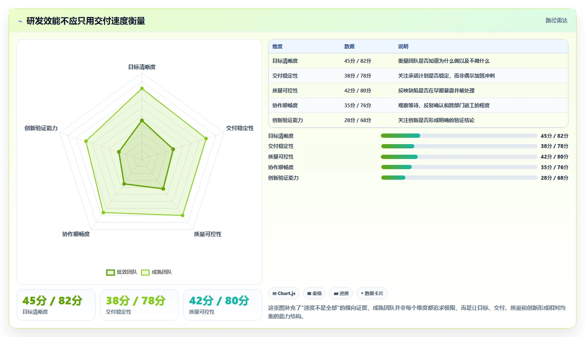Select the 交付稳定性 table row name
This screenshot has height=337, width=585.
tap(285, 76)
